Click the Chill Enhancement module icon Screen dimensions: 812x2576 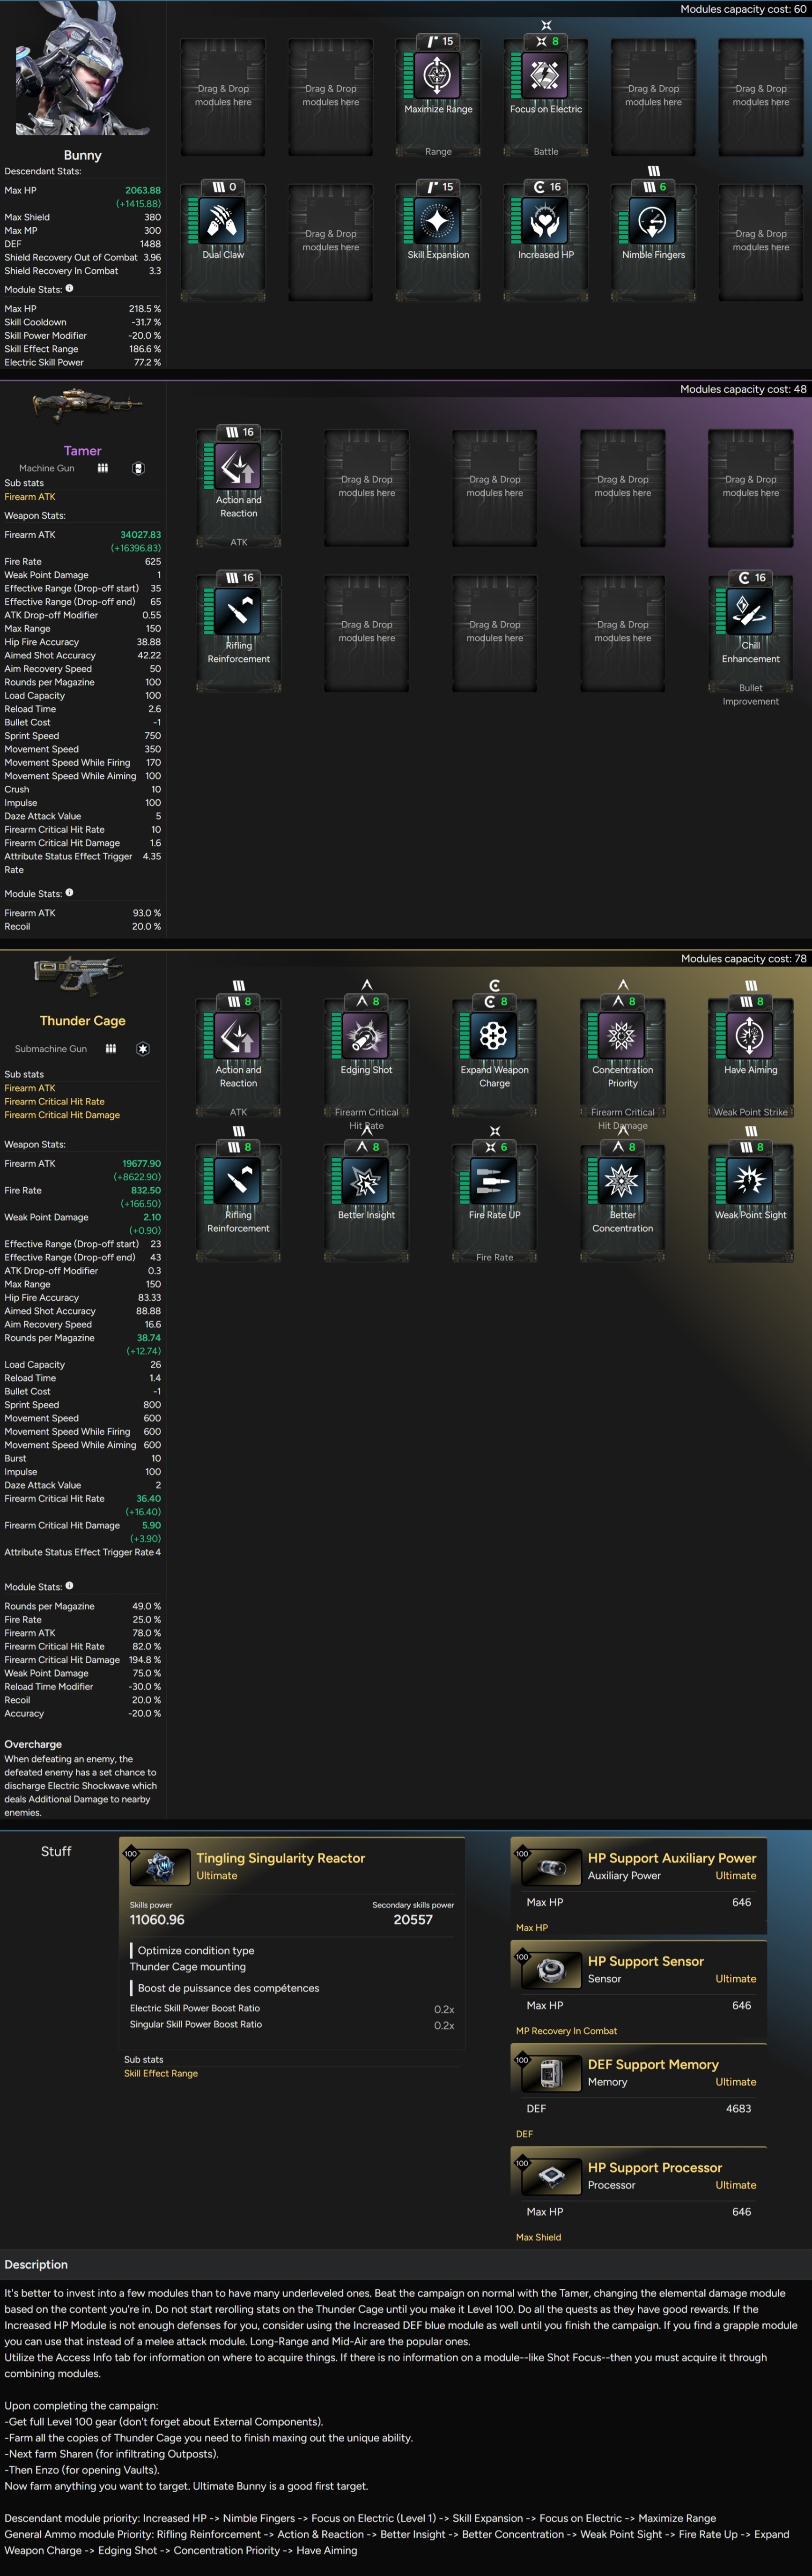[x=751, y=611]
